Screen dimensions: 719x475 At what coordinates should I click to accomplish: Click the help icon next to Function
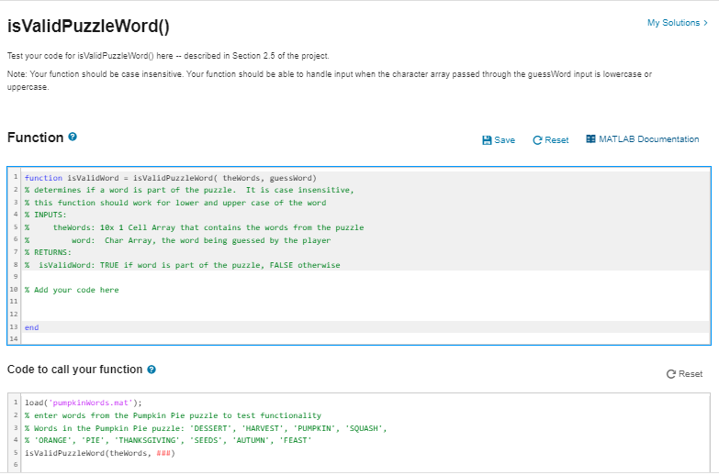tap(73, 138)
